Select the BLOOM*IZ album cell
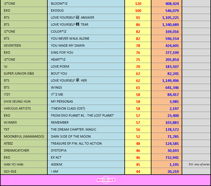The width and height of the screenshot is (211, 186). click(x=86, y=3)
